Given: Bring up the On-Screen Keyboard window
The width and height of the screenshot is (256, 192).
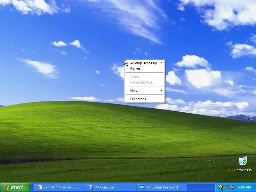Looking at the screenshot, I should pyautogui.click(x=162, y=187).
